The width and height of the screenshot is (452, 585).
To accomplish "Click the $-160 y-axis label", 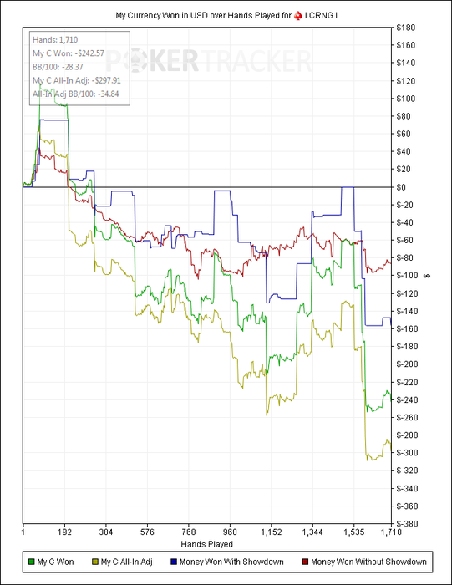I will 407,329.
